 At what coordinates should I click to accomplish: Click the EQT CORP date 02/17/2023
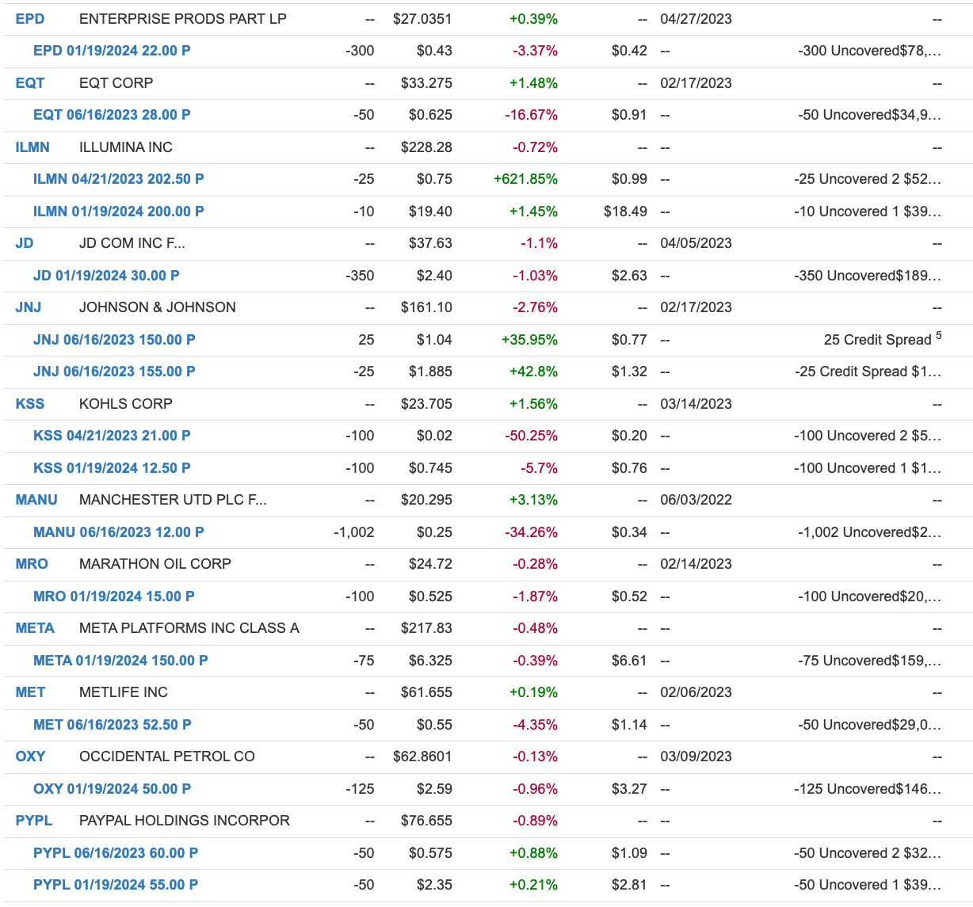click(696, 83)
